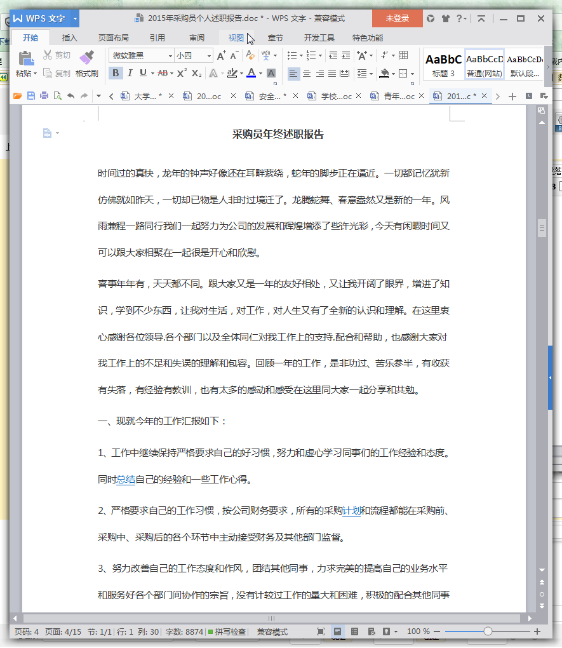The width and height of the screenshot is (562, 648).
Task: Apply the 标题 3 heading style
Action: coord(443,65)
